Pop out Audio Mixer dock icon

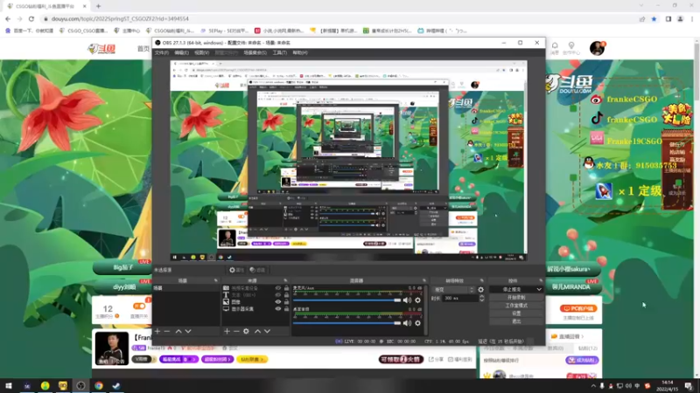[424, 280]
